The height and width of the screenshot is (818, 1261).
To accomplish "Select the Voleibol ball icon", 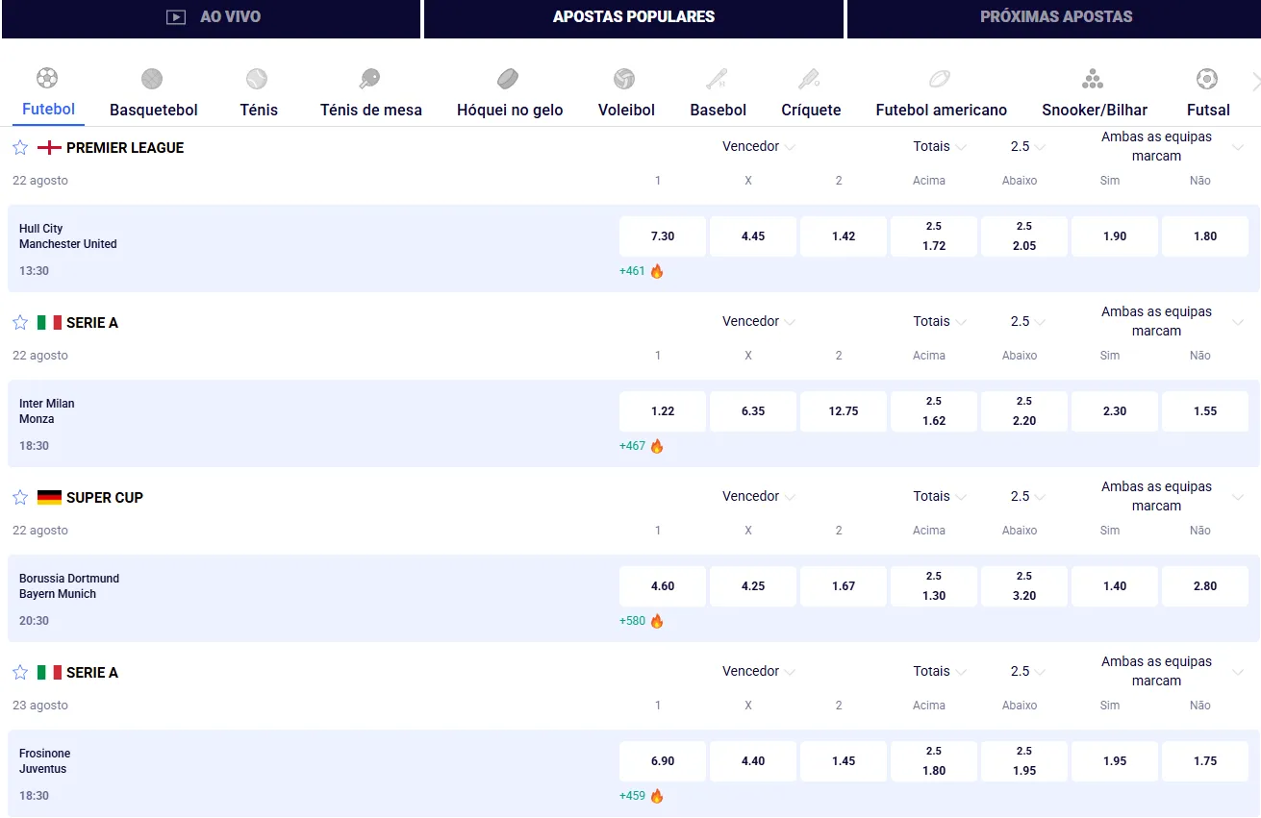I will coord(624,79).
